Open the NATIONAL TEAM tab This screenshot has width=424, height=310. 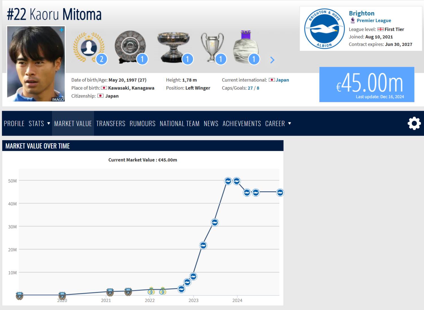[179, 123]
